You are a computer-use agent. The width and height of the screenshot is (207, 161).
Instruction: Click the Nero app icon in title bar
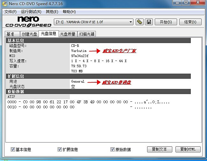point(5,4)
